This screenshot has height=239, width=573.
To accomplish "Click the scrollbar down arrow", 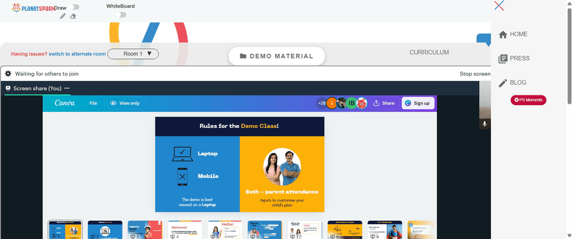I will coord(570,236).
